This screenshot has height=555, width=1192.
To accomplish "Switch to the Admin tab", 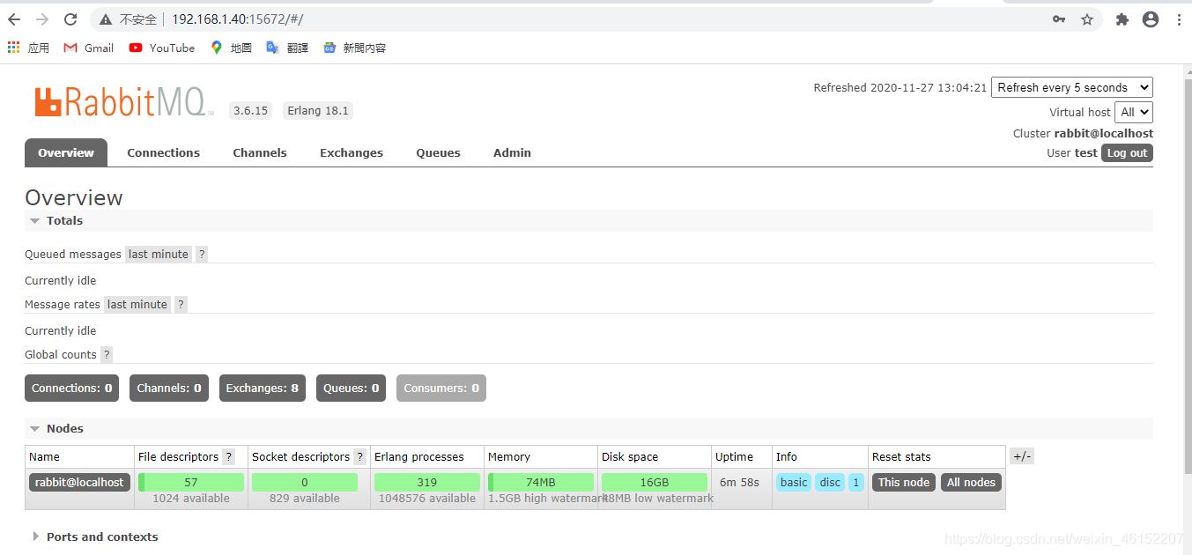I will 512,152.
